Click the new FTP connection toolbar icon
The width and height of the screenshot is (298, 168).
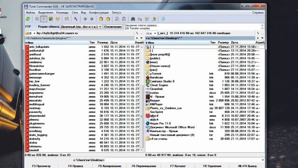pos(124,19)
